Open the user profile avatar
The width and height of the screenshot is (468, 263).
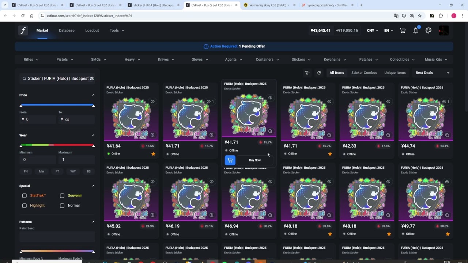coord(444,31)
